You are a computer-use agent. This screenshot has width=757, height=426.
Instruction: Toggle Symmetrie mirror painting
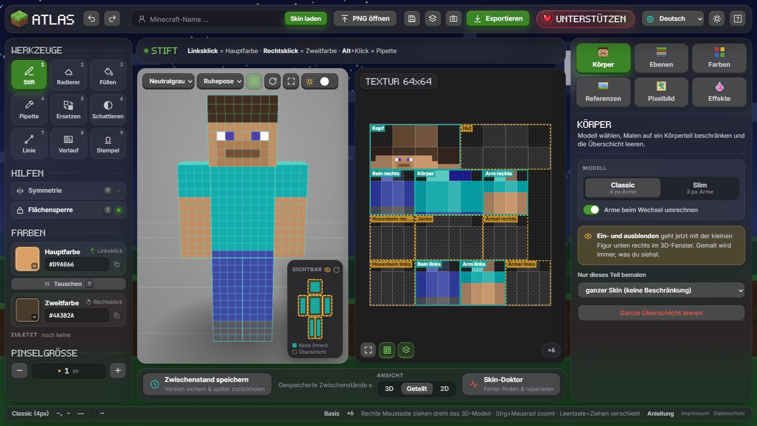click(68, 191)
